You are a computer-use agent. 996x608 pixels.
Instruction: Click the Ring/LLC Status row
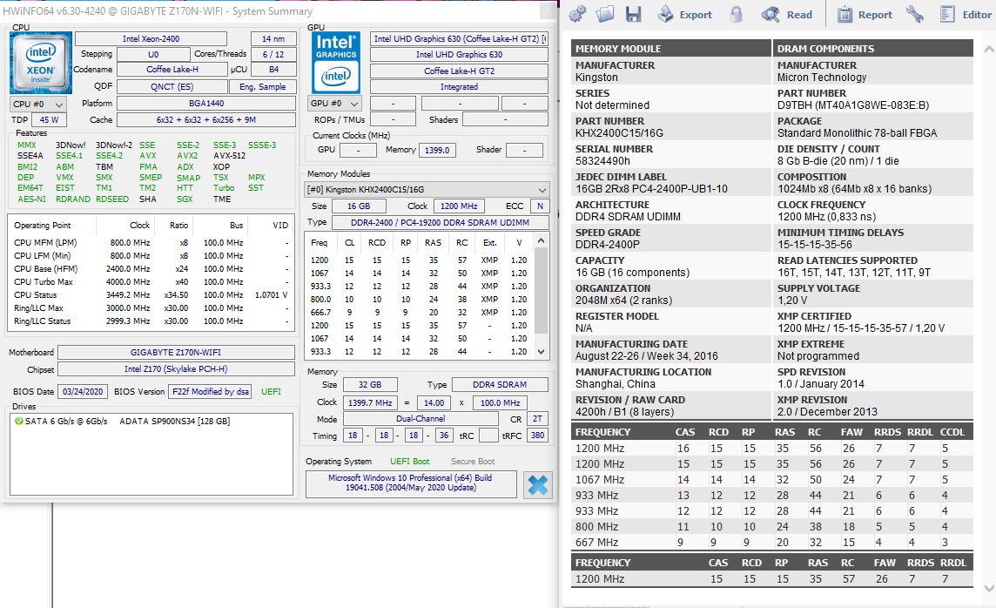151,321
